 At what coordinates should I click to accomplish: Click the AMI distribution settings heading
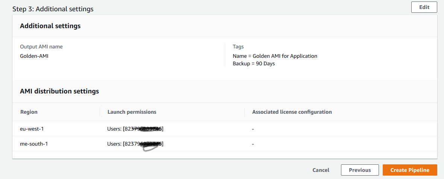tap(59, 91)
